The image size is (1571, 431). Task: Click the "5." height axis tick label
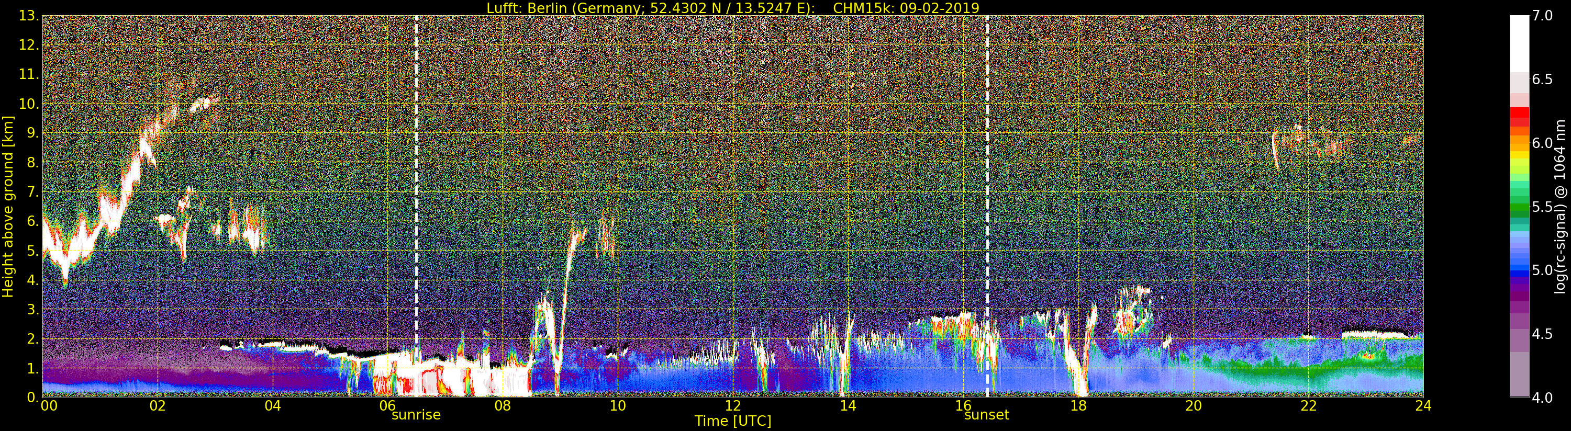32,251
